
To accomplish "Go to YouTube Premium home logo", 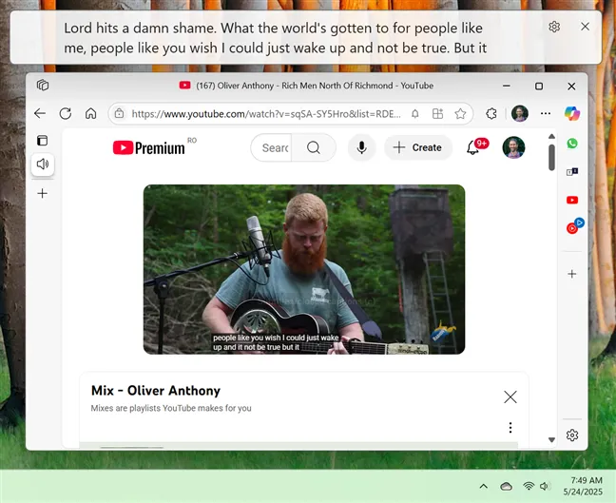I will click(x=148, y=147).
